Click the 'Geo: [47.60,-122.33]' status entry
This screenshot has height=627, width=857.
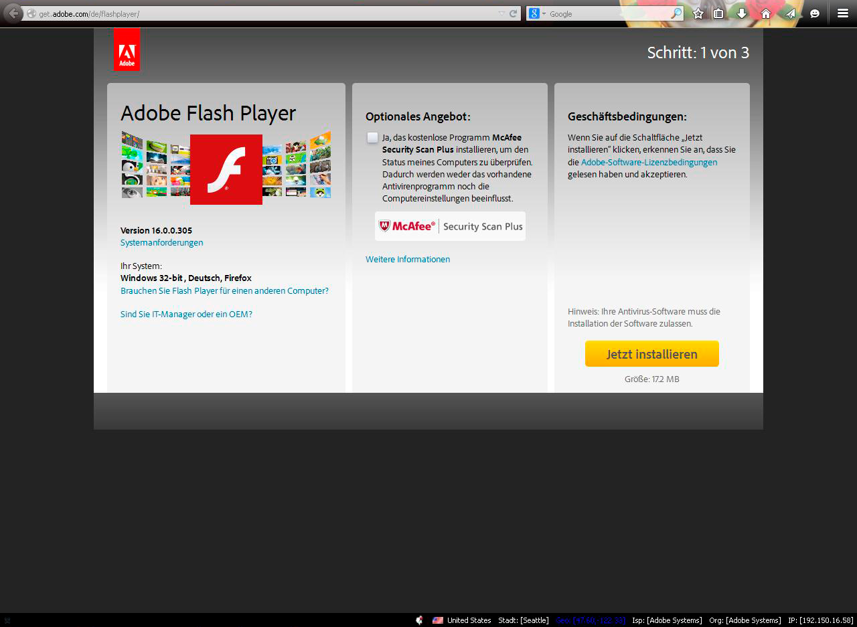click(x=591, y=620)
